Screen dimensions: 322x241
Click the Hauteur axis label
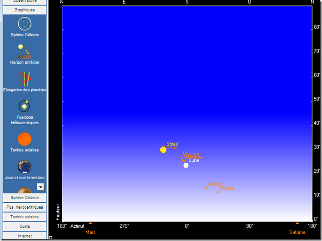tap(58, 212)
